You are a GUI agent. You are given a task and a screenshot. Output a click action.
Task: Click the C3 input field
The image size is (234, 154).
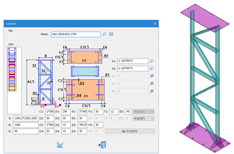[x=49, y=125]
